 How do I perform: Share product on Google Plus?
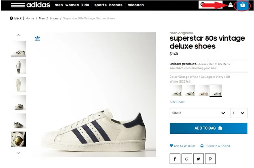[187, 159]
